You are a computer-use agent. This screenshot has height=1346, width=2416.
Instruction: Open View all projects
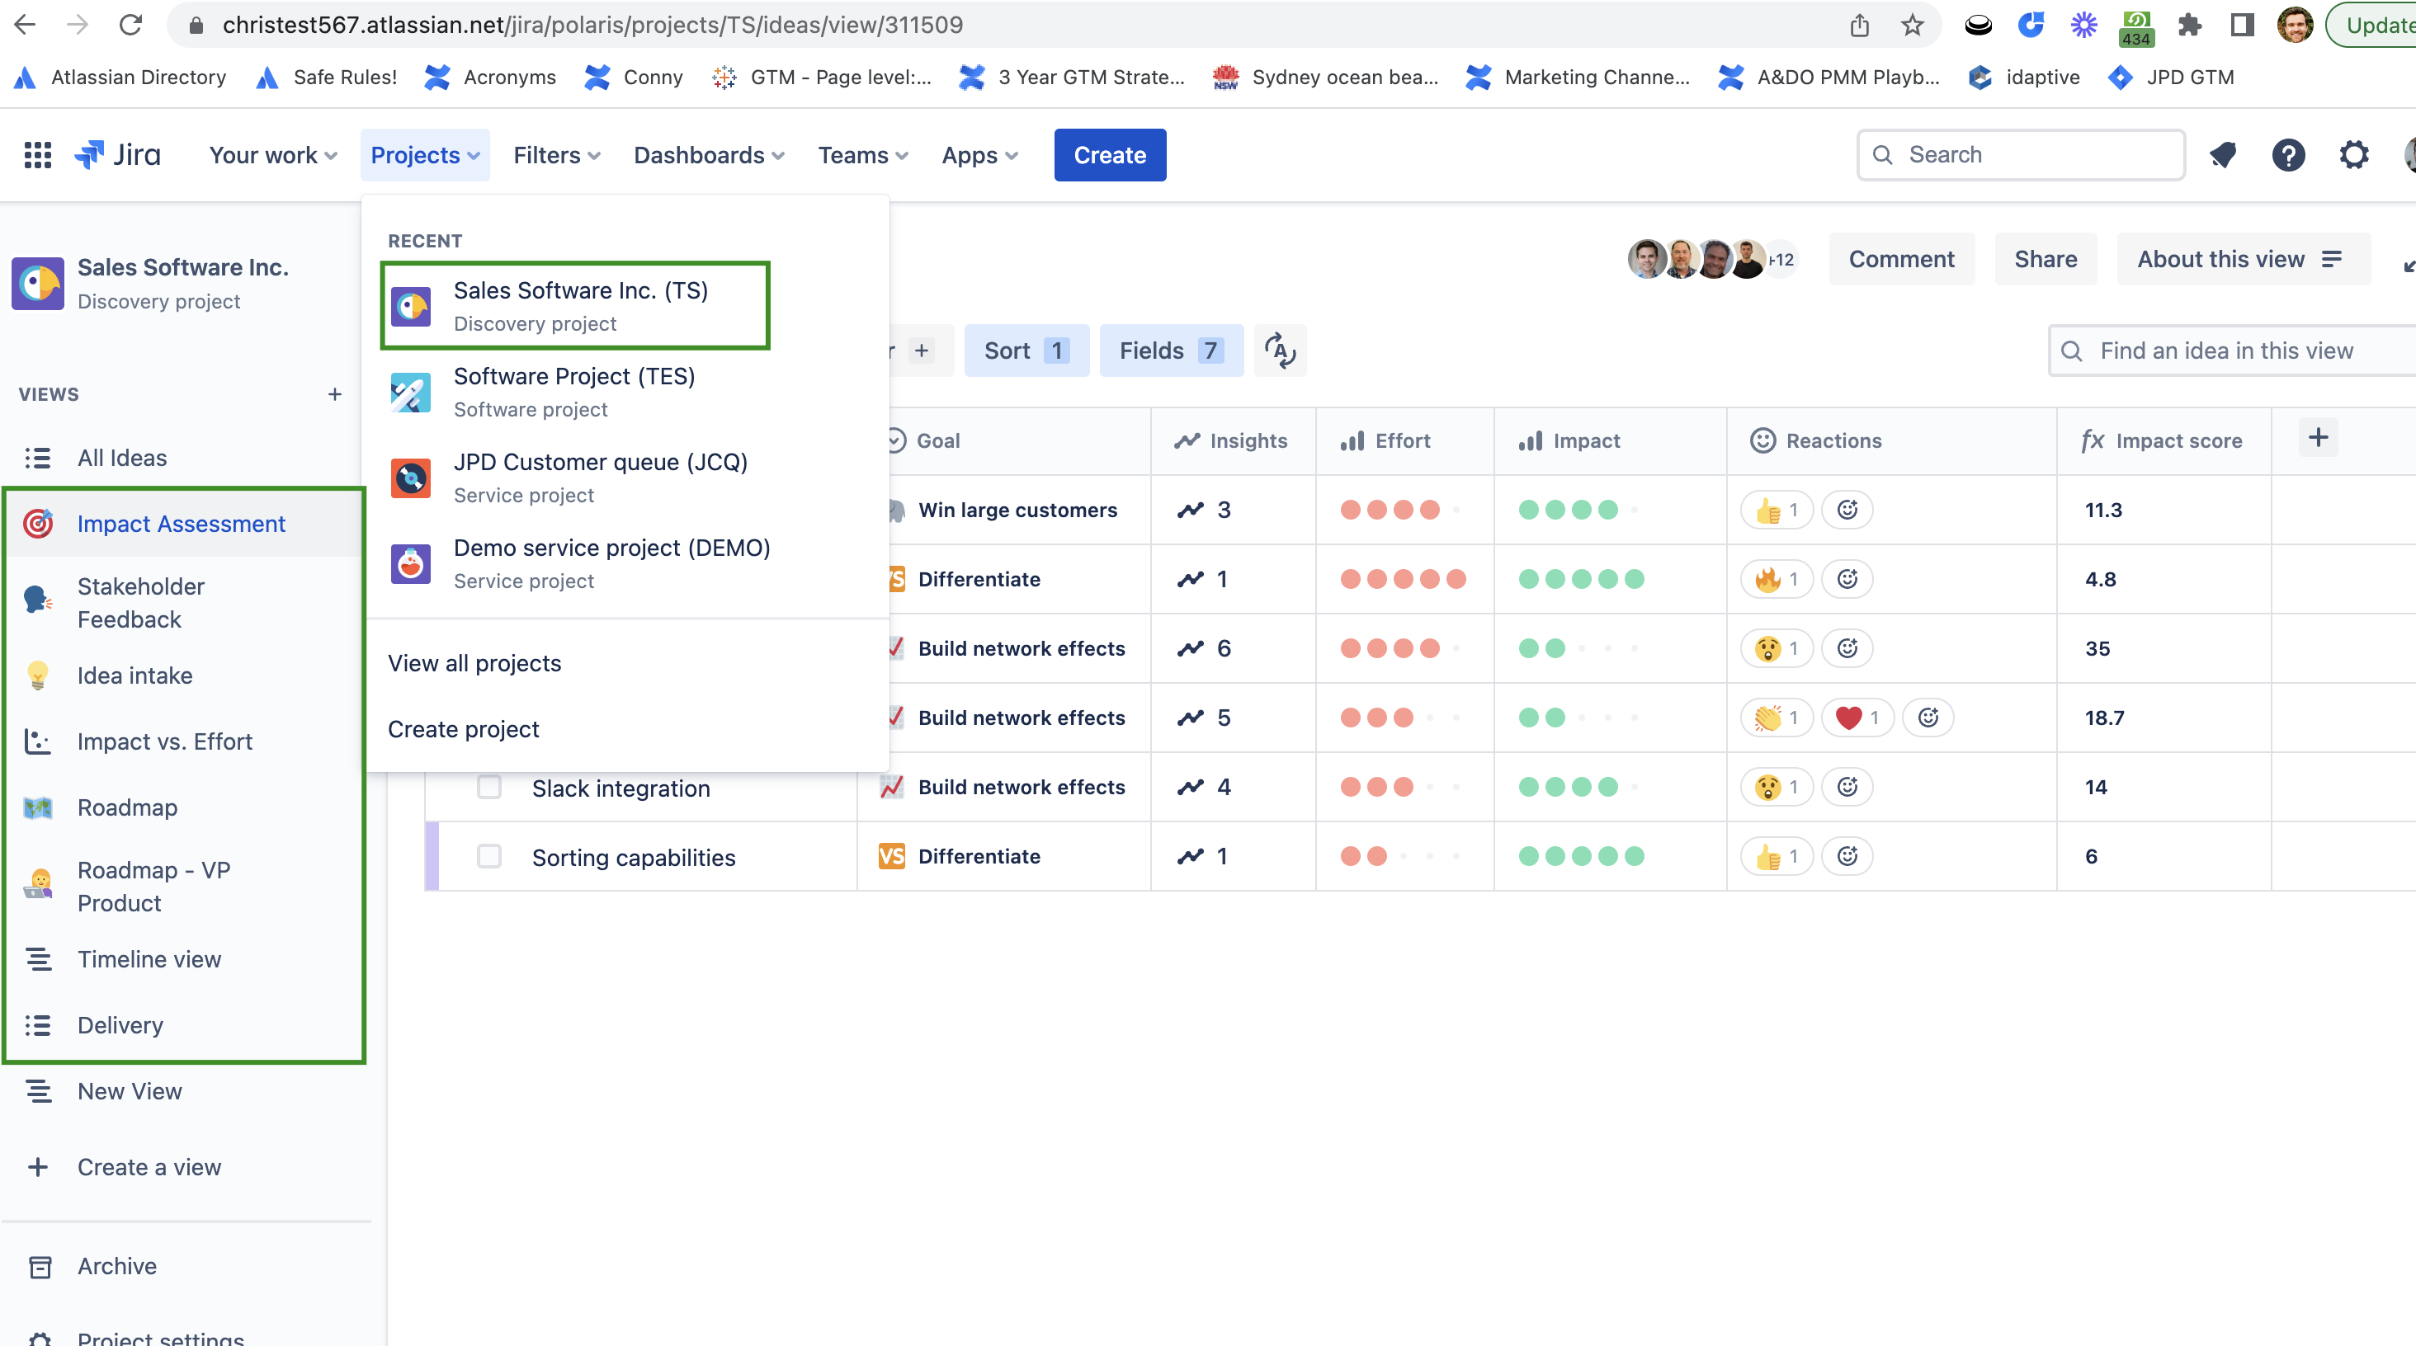tap(474, 662)
